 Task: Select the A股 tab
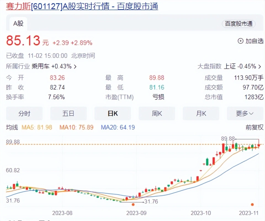[18, 23]
